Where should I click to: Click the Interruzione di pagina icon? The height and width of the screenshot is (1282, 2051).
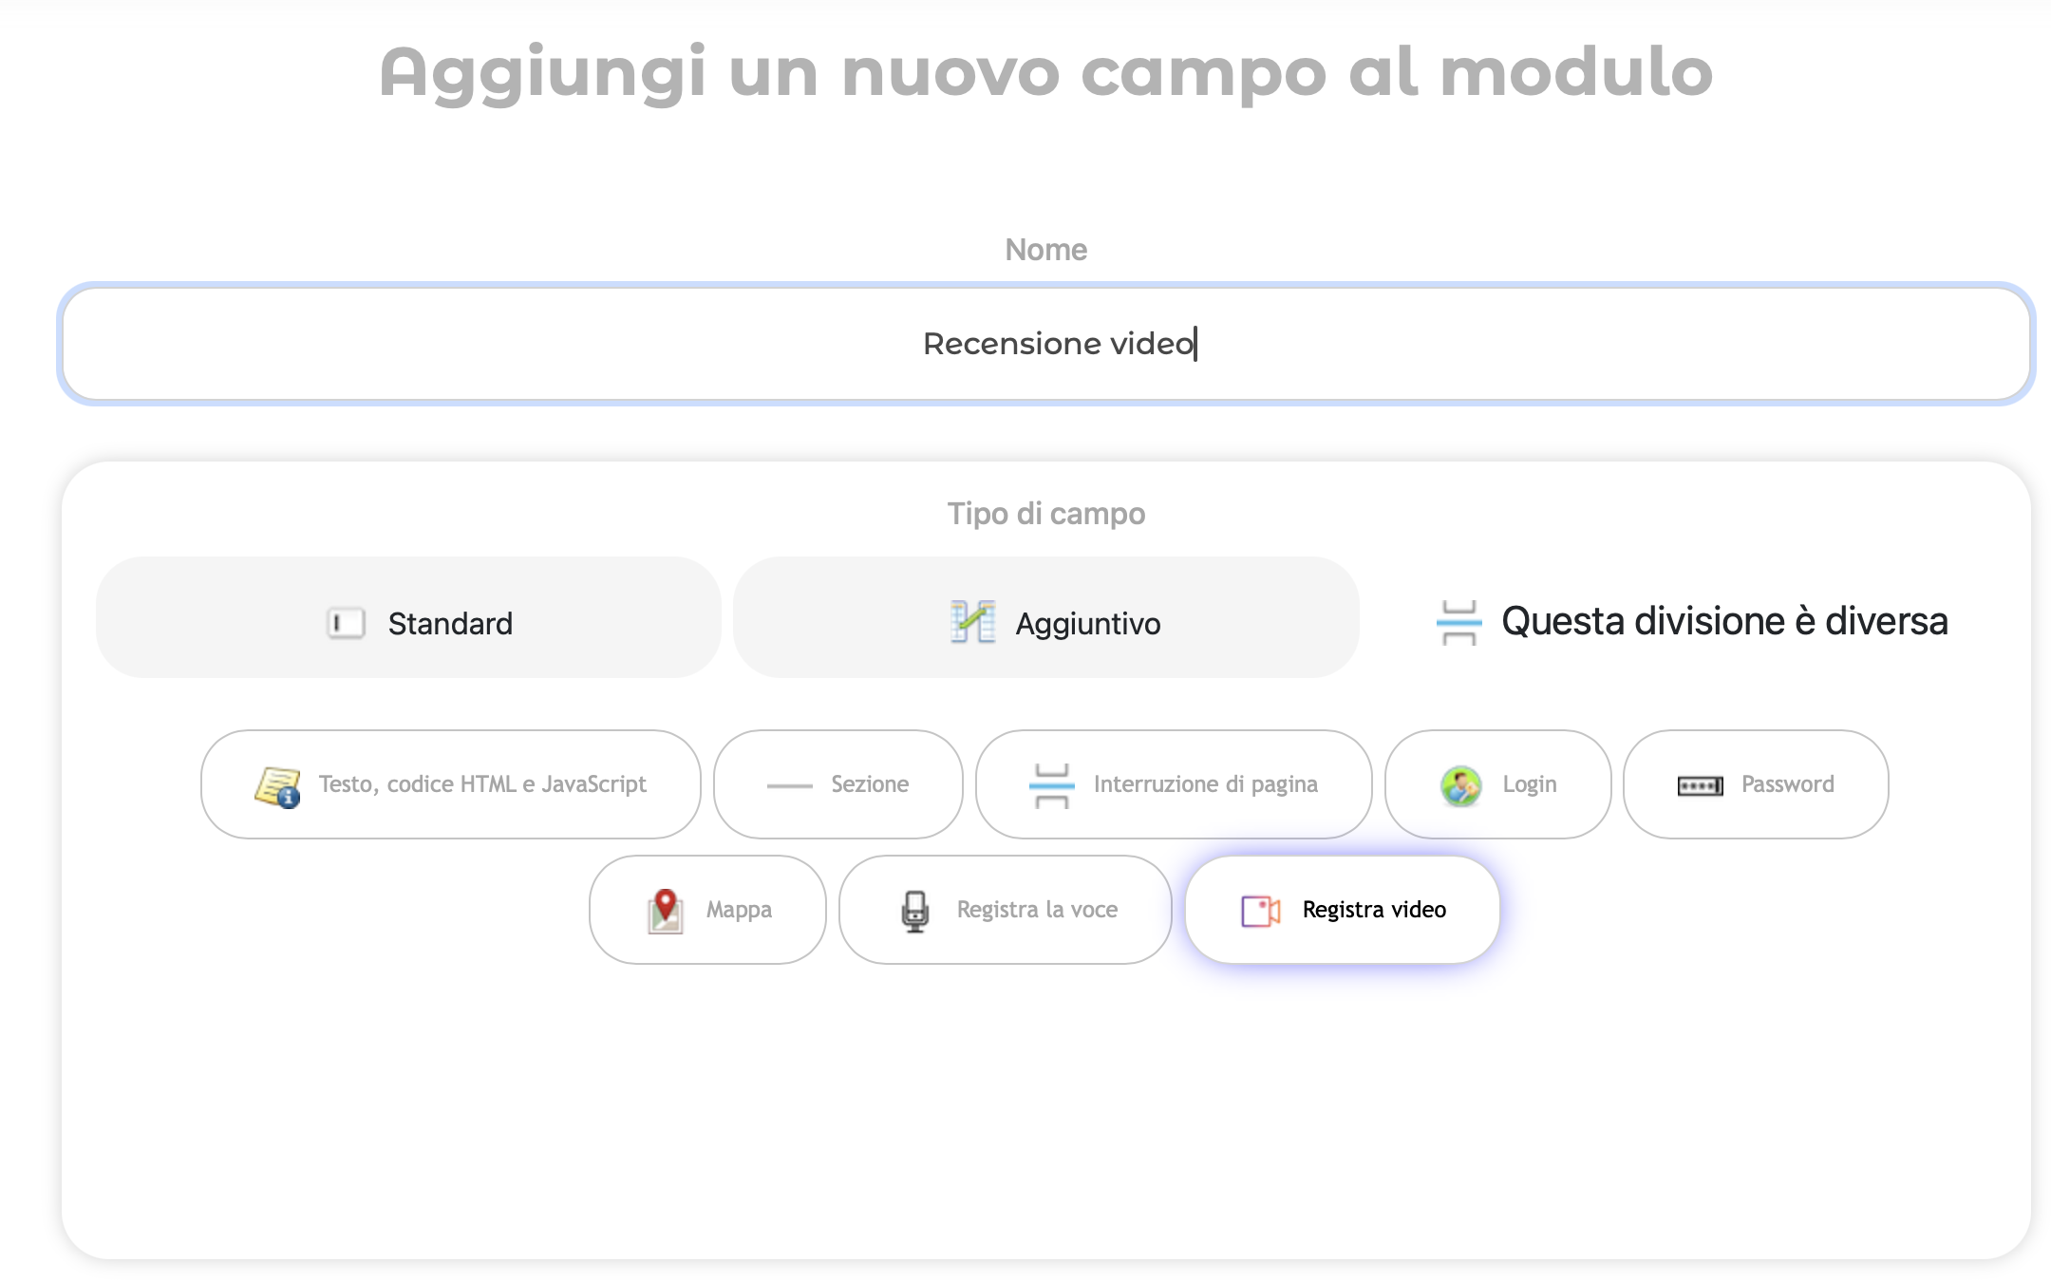(x=1051, y=785)
